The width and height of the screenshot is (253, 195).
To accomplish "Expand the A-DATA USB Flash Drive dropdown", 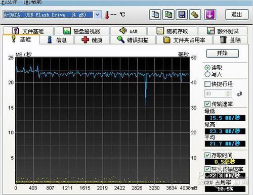I will (x=98, y=15).
